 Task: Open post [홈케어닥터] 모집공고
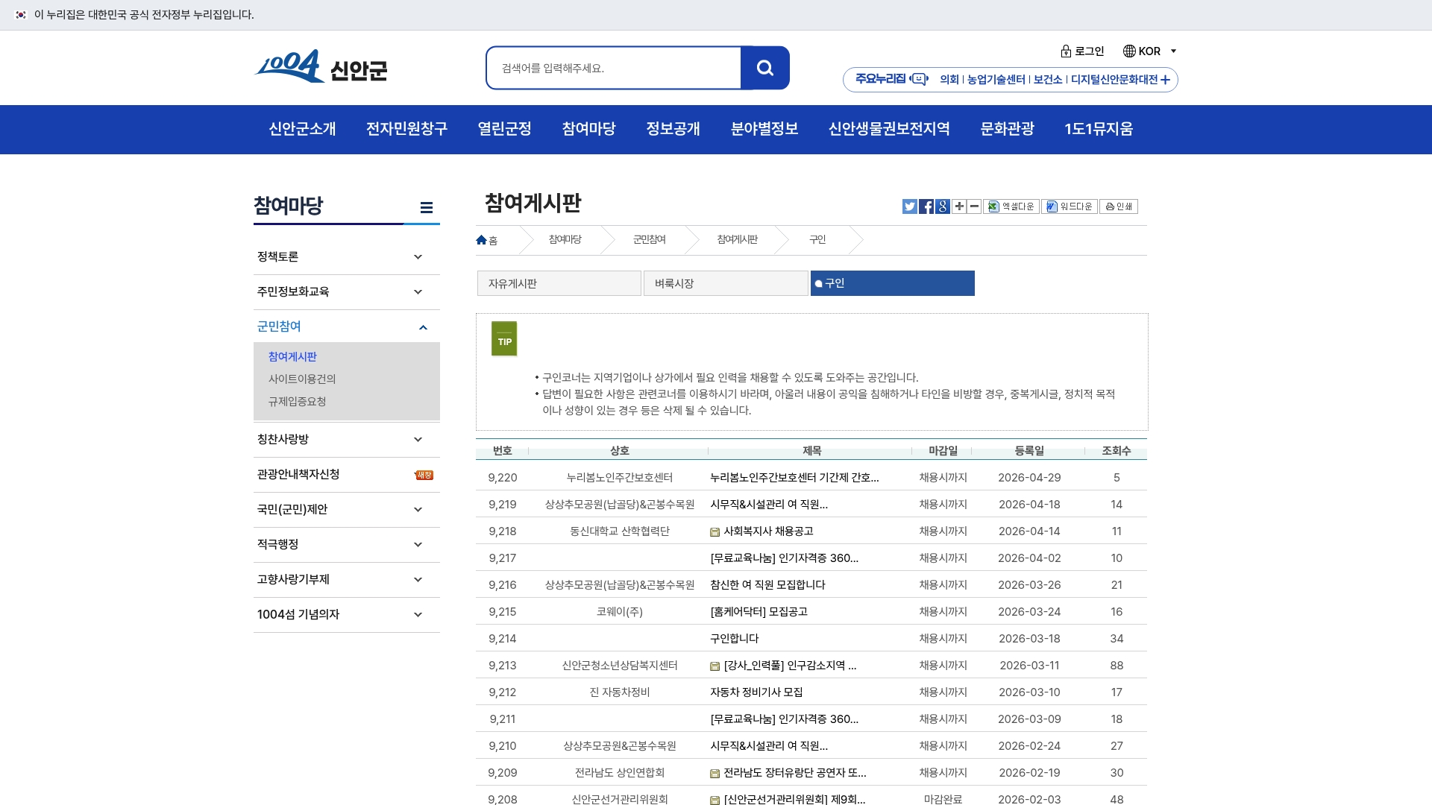(759, 612)
